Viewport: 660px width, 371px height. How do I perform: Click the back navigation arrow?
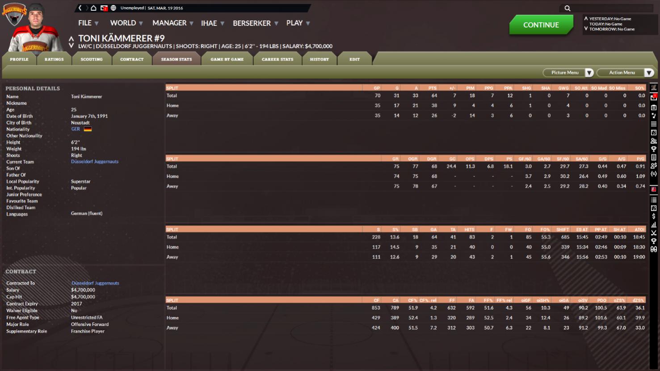[x=80, y=8]
